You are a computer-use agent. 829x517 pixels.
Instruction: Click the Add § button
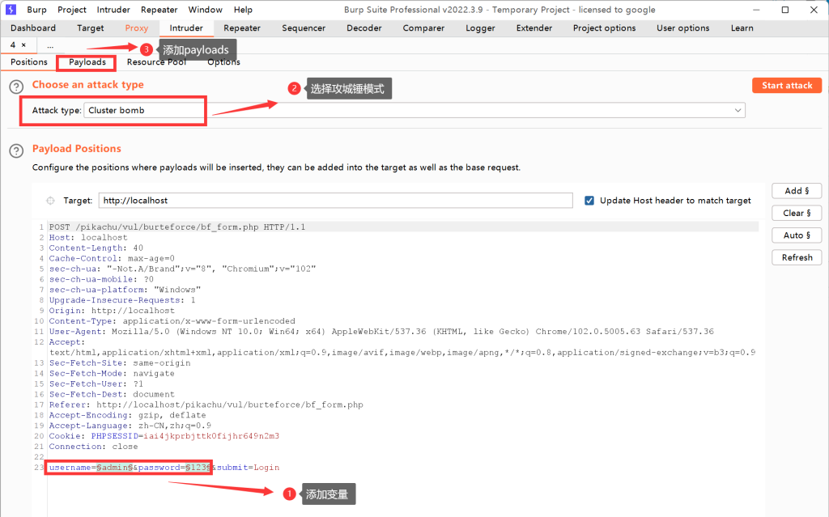point(797,191)
